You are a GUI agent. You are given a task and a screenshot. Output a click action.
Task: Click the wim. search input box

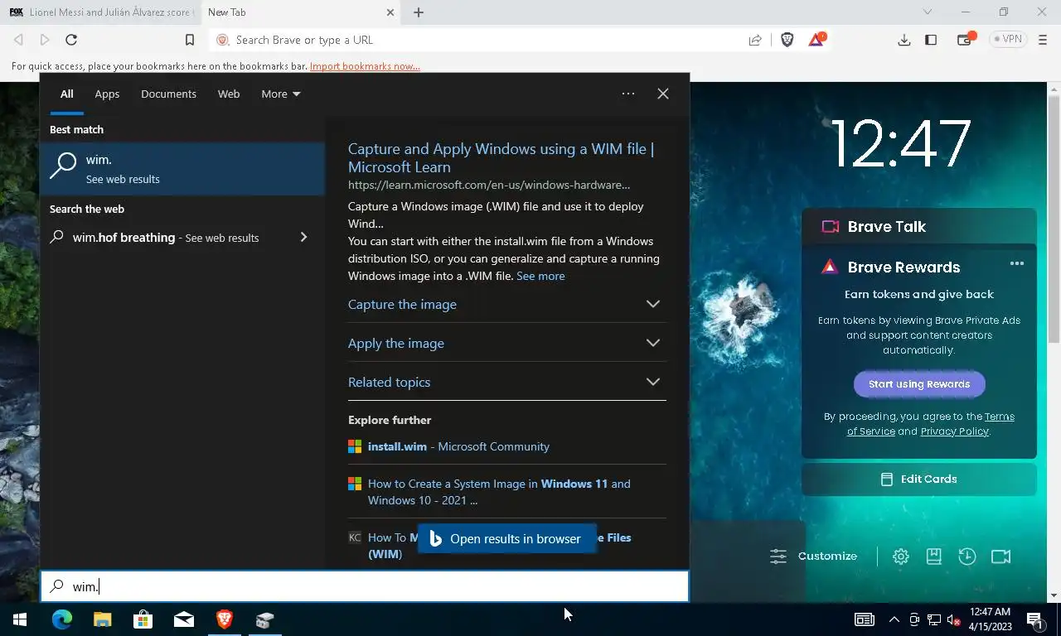point(365,586)
